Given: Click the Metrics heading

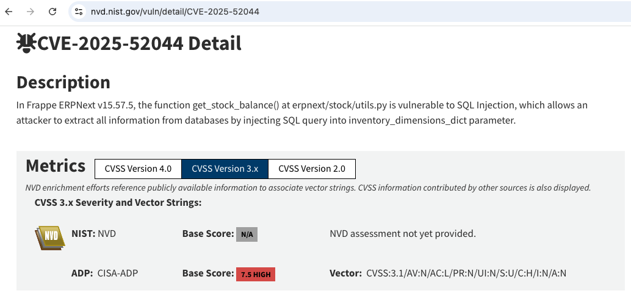Looking at the screenshot, I should coord(56,166).
